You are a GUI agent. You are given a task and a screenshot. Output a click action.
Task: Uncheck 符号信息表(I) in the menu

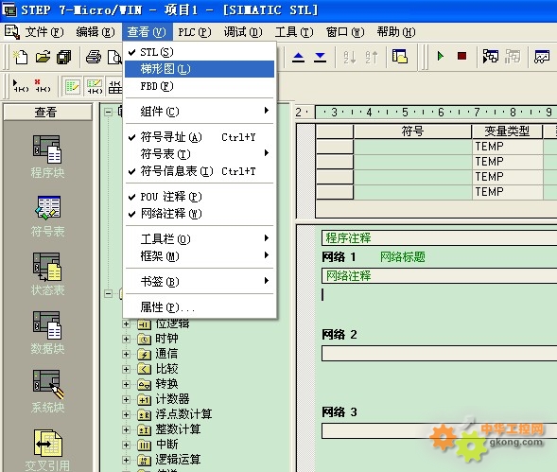point(200,171)
